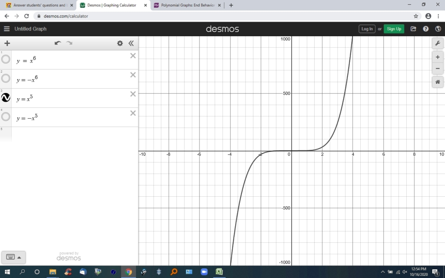Open expression list settings gear
The image size is (445, 278).
click(x=120, y=43)
